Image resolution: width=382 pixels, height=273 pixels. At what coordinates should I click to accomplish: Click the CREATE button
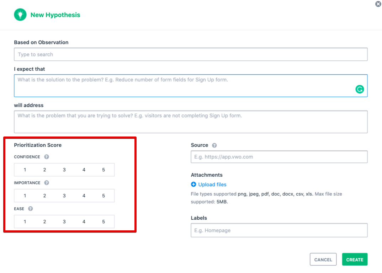point(355,259)
